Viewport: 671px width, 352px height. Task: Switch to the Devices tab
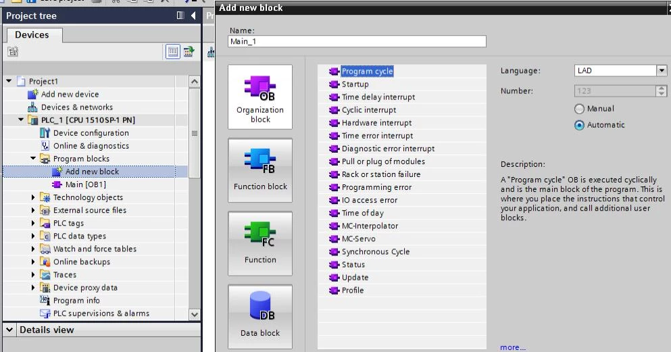(32, 34)
